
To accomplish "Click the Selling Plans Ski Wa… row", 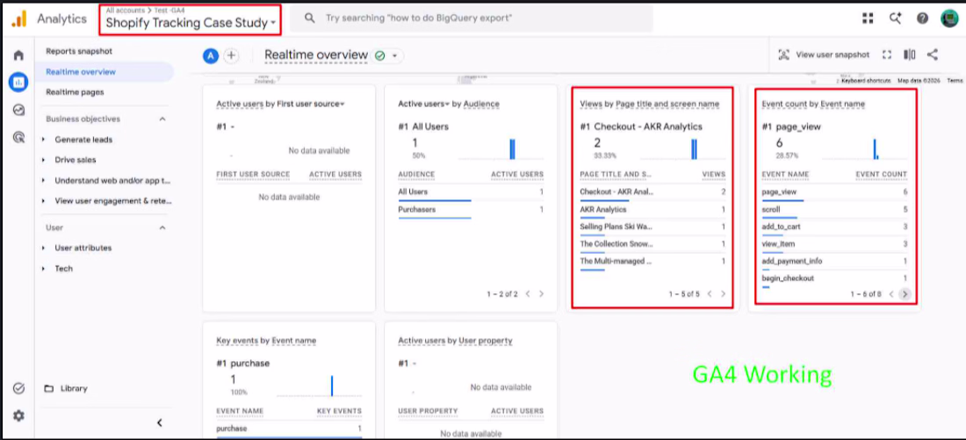I will (x=652, y=227).
